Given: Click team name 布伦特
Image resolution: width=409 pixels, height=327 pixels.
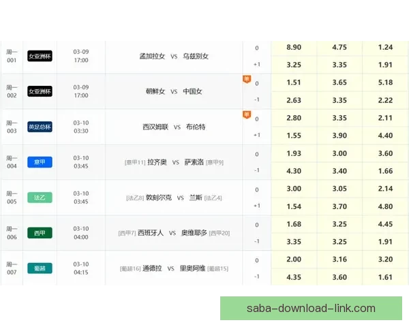Looking at the screenshot, I should click(196, 127).
